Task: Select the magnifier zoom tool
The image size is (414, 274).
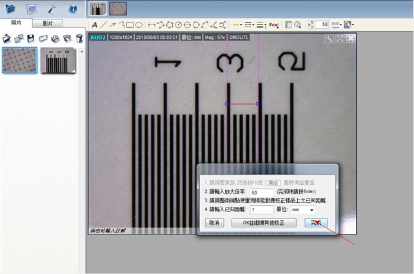Action: click(297, 25)
